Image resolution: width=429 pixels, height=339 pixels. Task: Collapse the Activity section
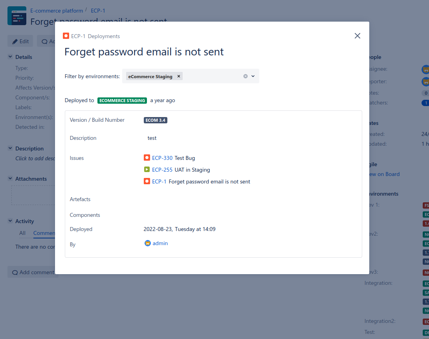pos(10,221)
